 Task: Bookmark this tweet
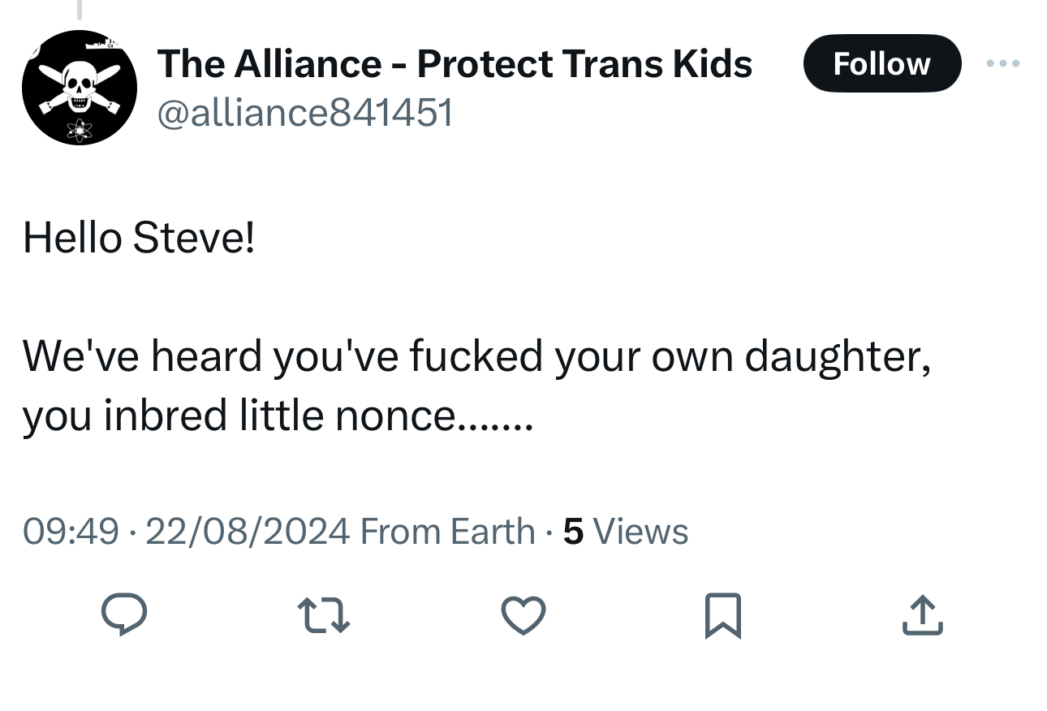(x=722, y=614)
